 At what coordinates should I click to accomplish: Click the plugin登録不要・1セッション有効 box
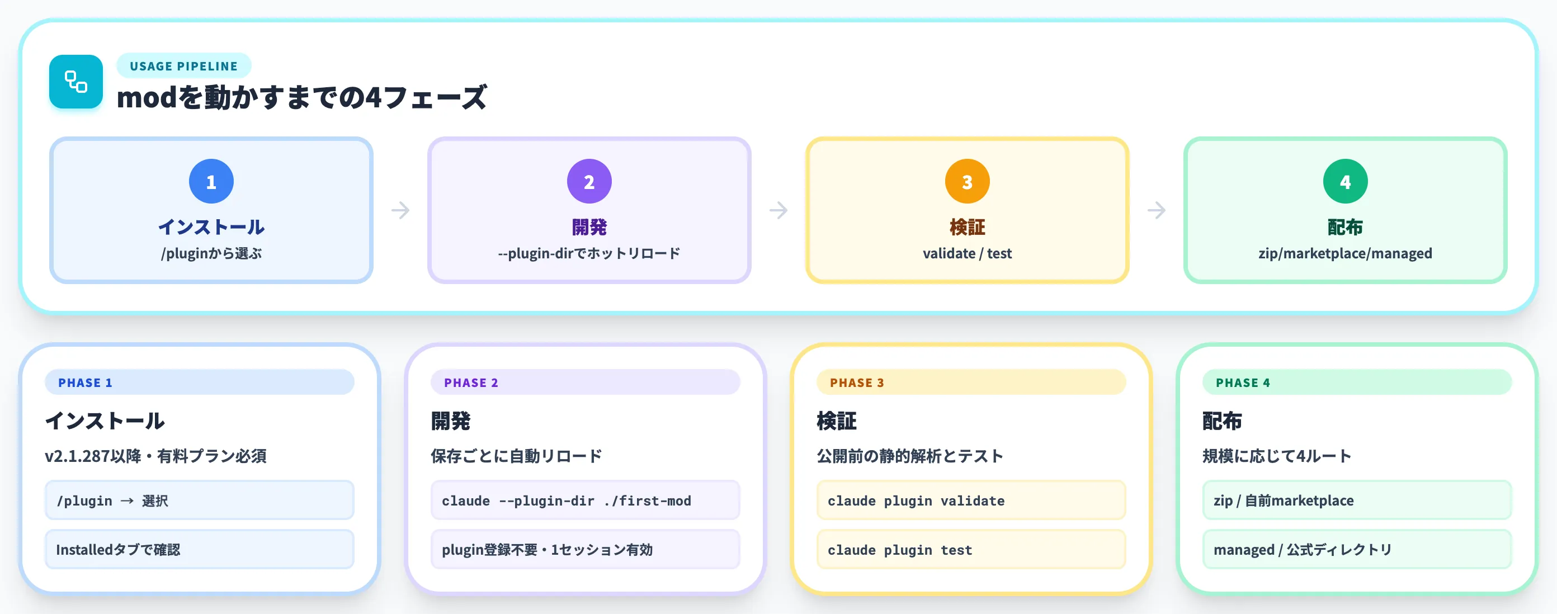(x=585, y=549)
